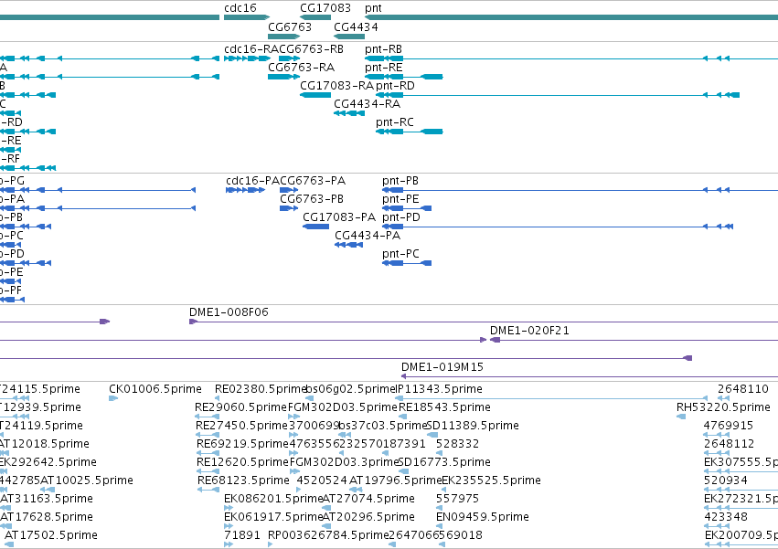778x549 pixels.
Task: Open the cdc16-RA transcript label
Action: click(x=251, y=49)
